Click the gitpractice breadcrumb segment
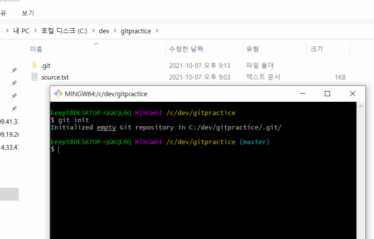This screenshot has height=239, width=374. pyautogui.click(x=136, y=31)
